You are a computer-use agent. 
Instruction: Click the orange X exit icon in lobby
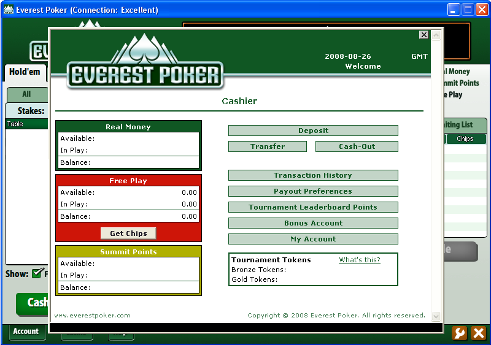(479, 333)
